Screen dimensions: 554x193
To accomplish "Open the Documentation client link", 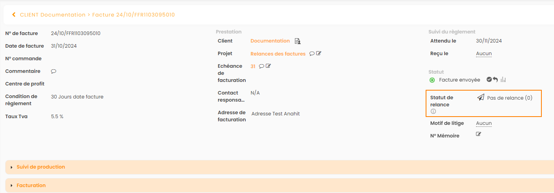I will [270, 41].
